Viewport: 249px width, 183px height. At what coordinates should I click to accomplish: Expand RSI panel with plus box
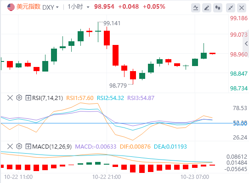coord(28,98)
